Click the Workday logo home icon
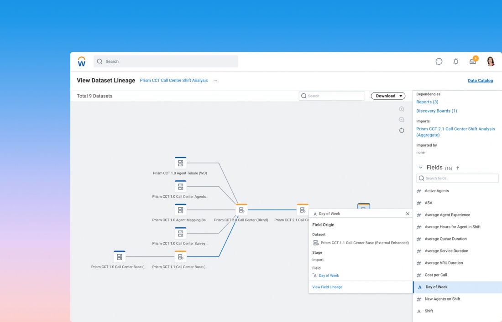This screenshot has height=322, width=502. pyautogui.click(x=82, y=61)
